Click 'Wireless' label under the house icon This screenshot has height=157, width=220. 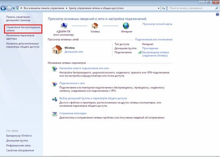[95, 31]
